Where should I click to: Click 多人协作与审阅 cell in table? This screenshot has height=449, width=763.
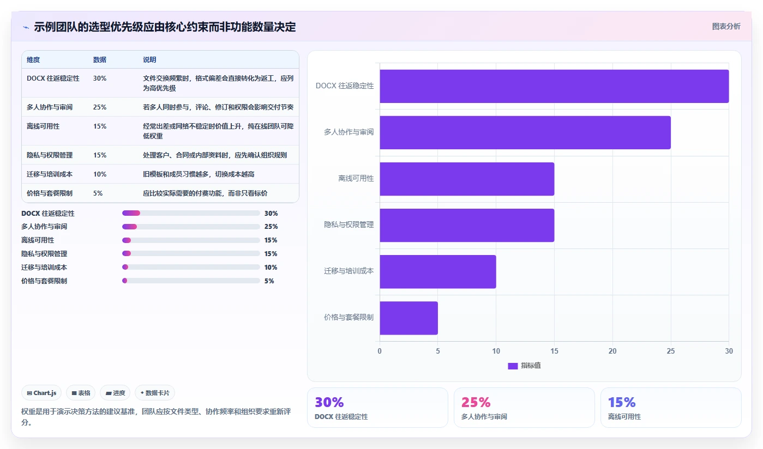click(50, 107)
